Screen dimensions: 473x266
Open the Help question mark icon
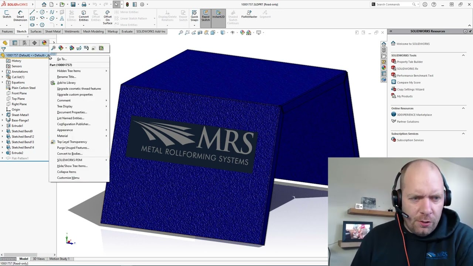click(x=434, y=4)
